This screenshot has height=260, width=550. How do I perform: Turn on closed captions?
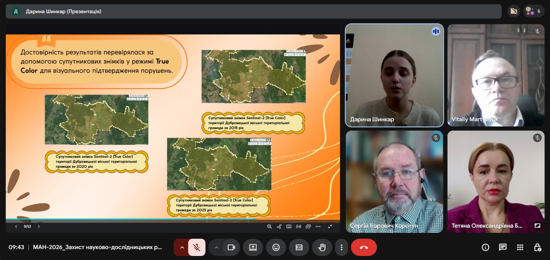(x=299, y=247)
